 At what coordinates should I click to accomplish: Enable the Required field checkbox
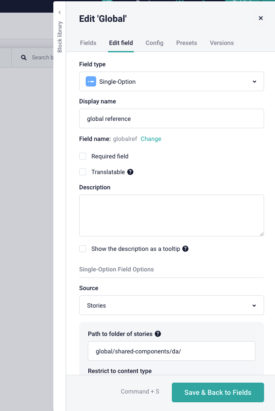tap(83, 156)
